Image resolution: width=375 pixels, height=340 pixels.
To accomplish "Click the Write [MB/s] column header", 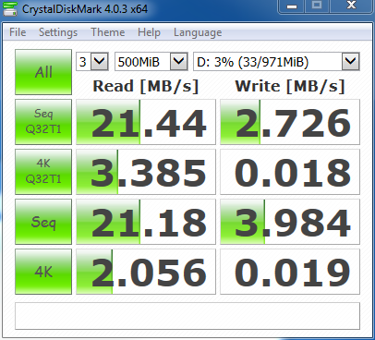I will click(290, 86).
